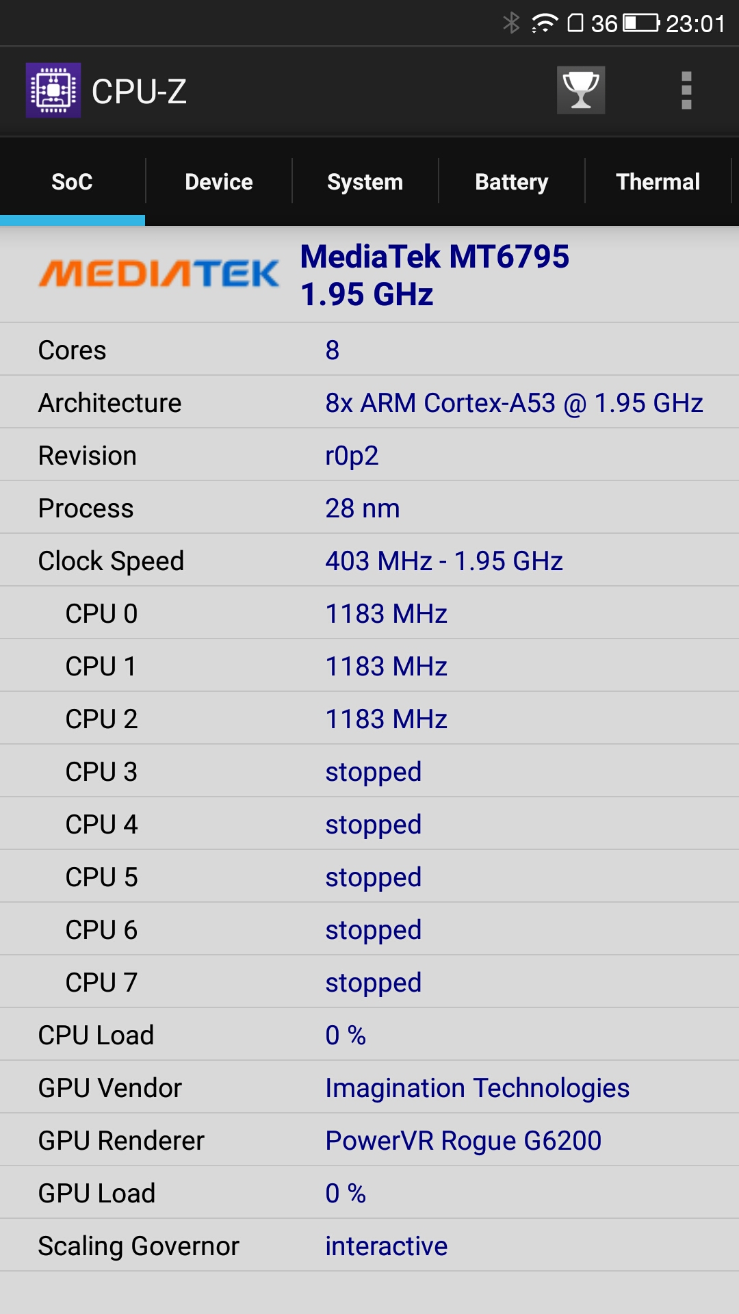This screenshot has width=739, height=1314.
Task: Switch to the System tab
Action: 365,181
